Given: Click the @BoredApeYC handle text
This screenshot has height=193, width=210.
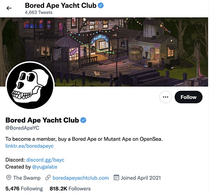Looking at the screenshot, I should click(22, 128).
